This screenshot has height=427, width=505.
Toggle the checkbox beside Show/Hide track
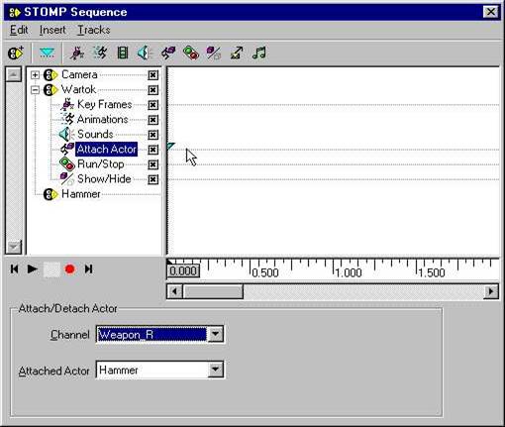(x=152, y=179)
